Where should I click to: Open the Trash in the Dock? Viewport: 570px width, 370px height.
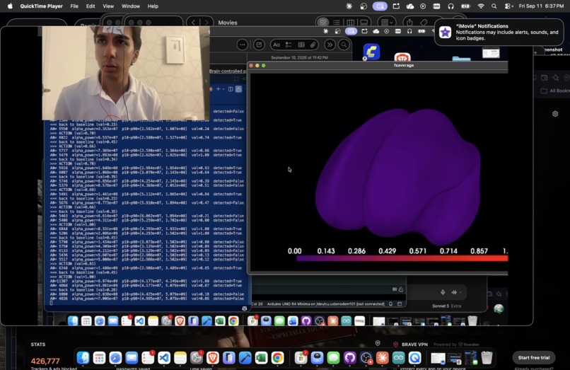(x=487, y=358)
